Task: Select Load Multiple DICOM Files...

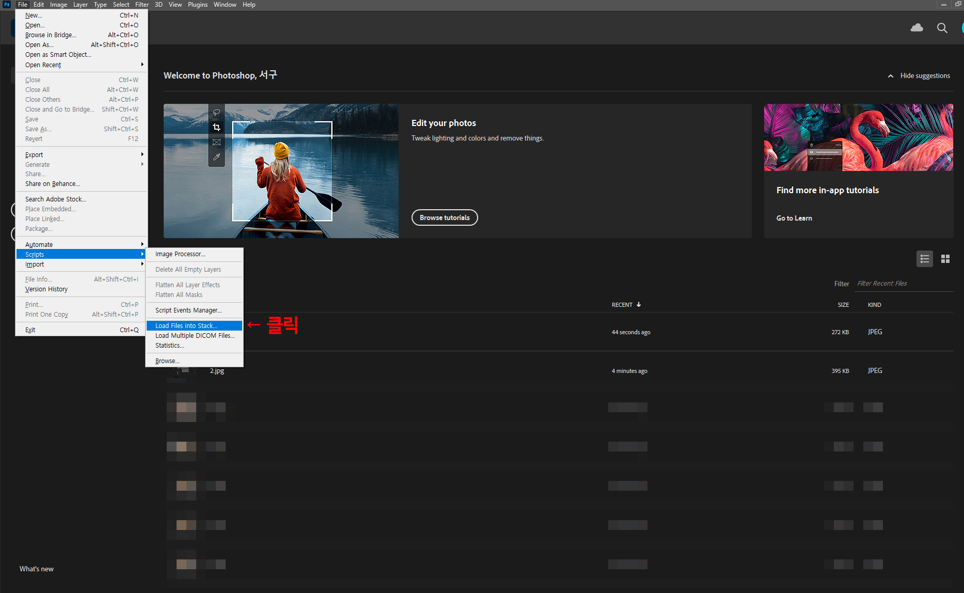Action: click(194, 336)
